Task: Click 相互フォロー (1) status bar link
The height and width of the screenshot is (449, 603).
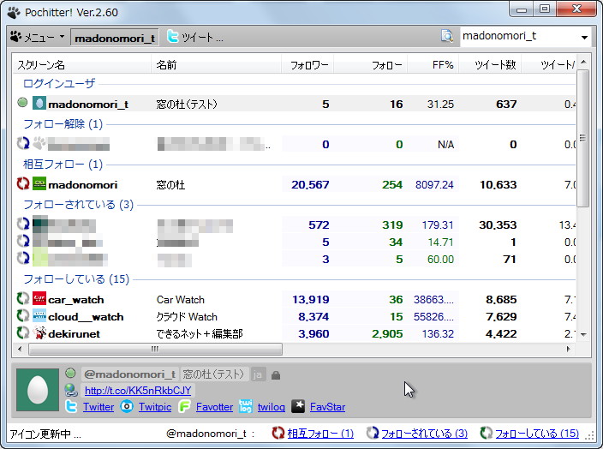Action: click(320, 434)
